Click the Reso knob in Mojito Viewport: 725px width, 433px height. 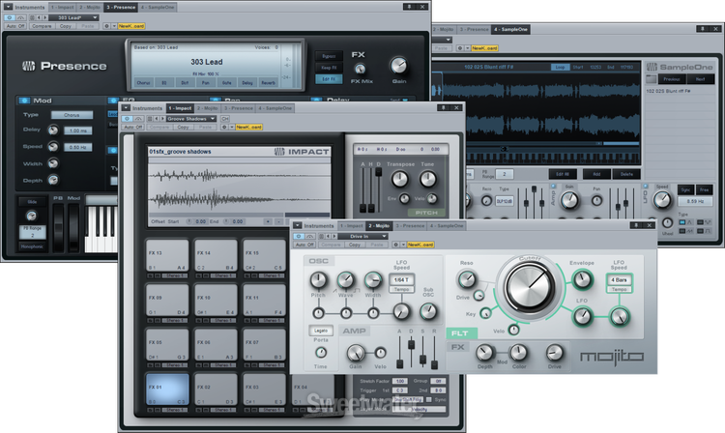pyautogui.click(x=468, y=279)
